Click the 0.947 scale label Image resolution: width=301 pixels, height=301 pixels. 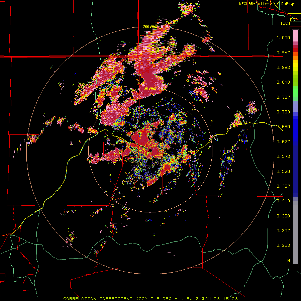coord(283,53)
